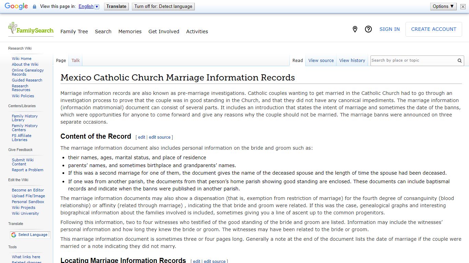The height and width of the screenshot is (263, 469).
Task: Select the Read tab
Action: coord(298,61)
